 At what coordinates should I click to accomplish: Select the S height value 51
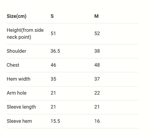click(53, 34)
